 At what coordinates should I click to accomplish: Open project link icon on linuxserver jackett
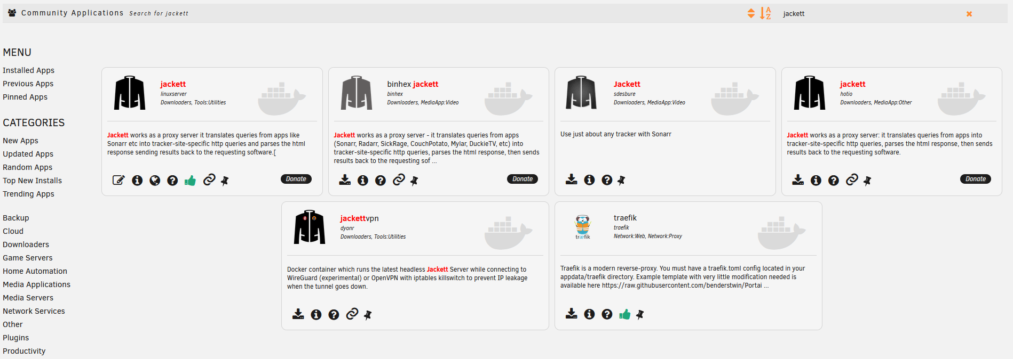point(209,179)
